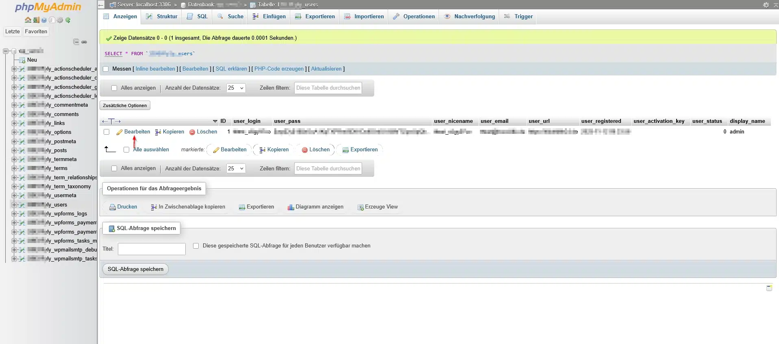Click the console note icon at bottom right
This screenshot has height=344, width=779.
(769, 288)
